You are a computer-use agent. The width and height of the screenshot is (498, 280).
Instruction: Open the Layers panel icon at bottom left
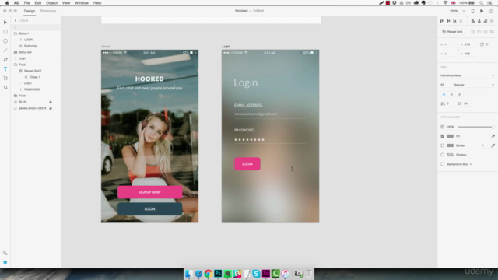pos(5,262)
